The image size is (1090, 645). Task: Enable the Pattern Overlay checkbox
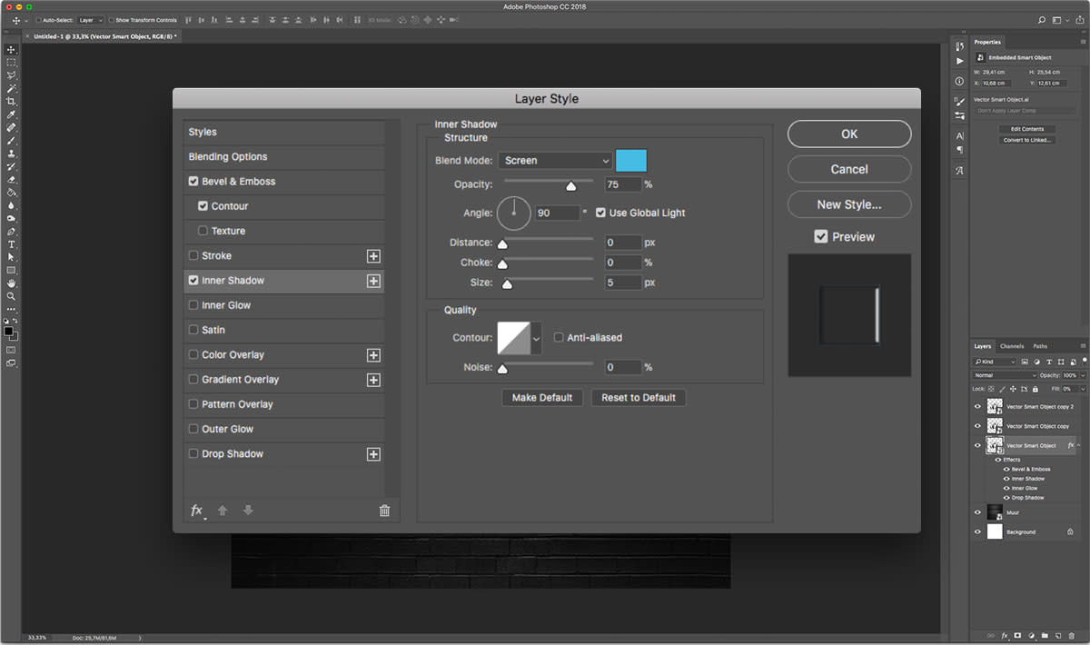click(x=193, y=404)
